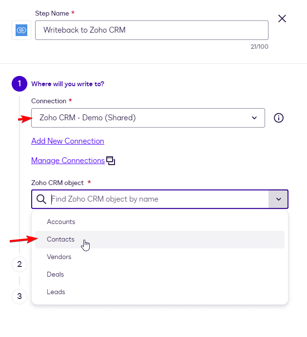Click the Zoho CRM step icon

[21, 30]
